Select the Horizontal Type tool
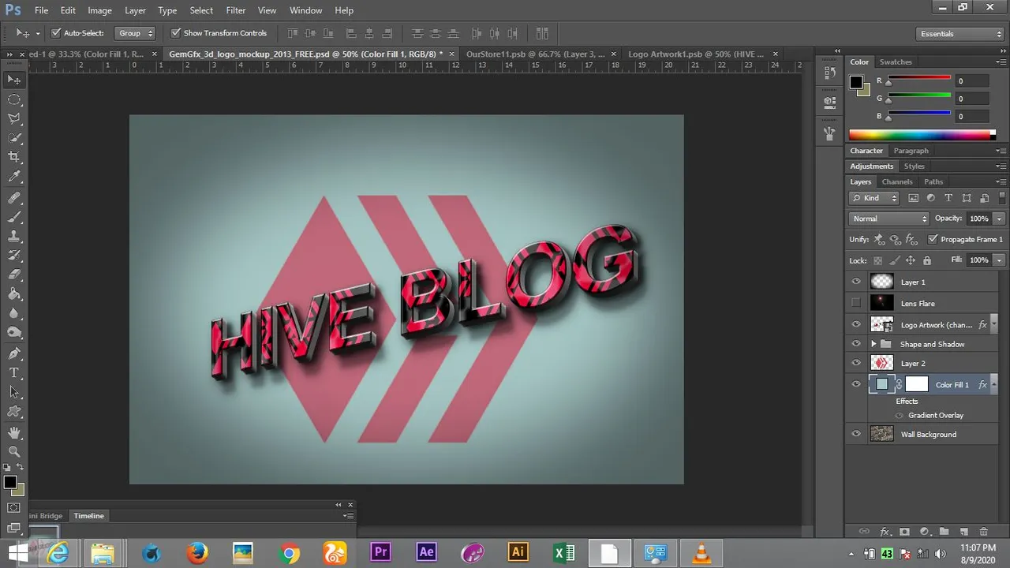 pyautogui.click(x=14, y=372)
